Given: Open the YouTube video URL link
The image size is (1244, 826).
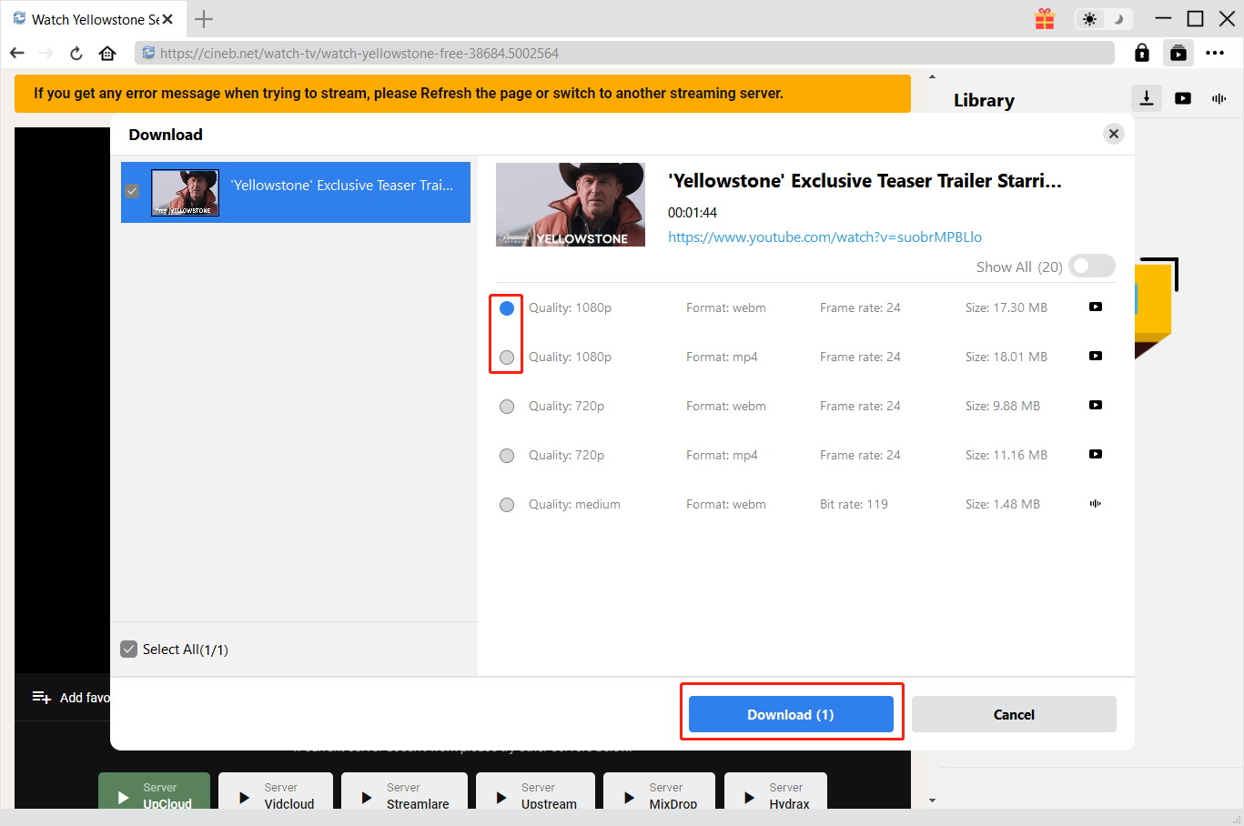Looking at the screenshot, I should click(x=824, y=237).
